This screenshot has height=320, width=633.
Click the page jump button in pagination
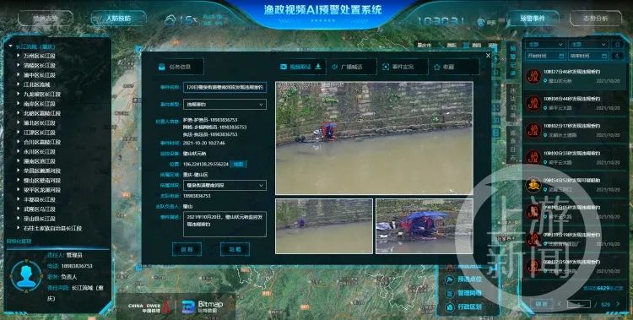click(x=541, y=304)
